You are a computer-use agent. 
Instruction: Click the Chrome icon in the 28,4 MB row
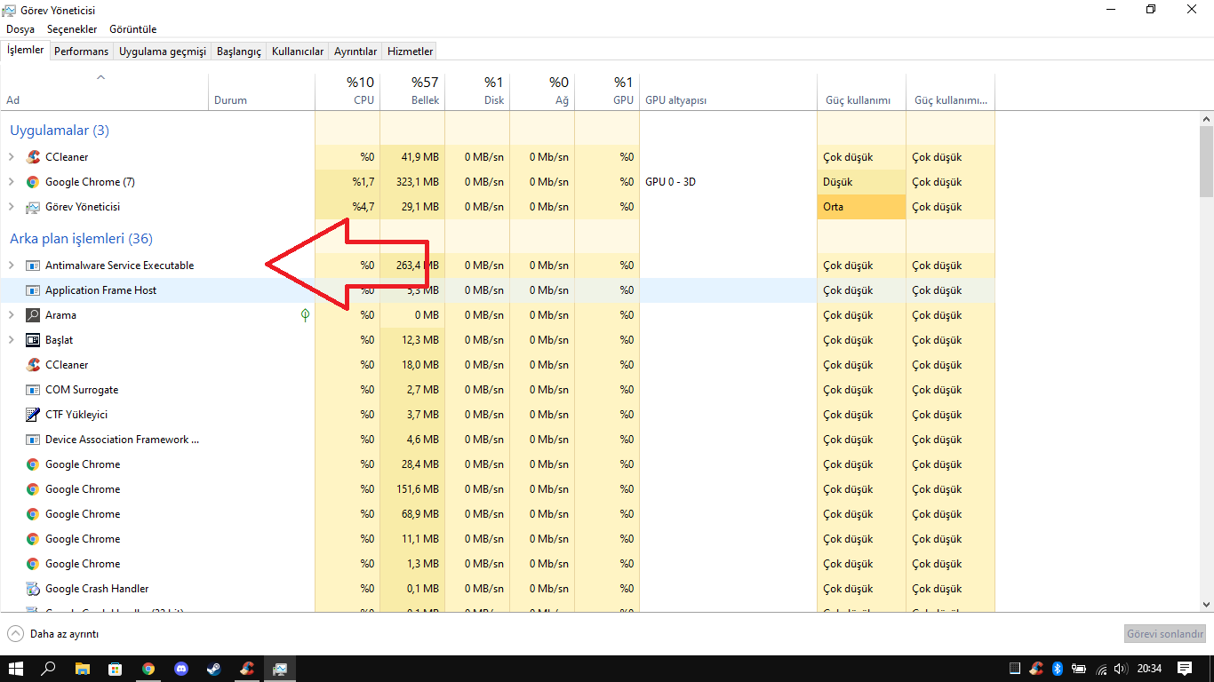33,464
